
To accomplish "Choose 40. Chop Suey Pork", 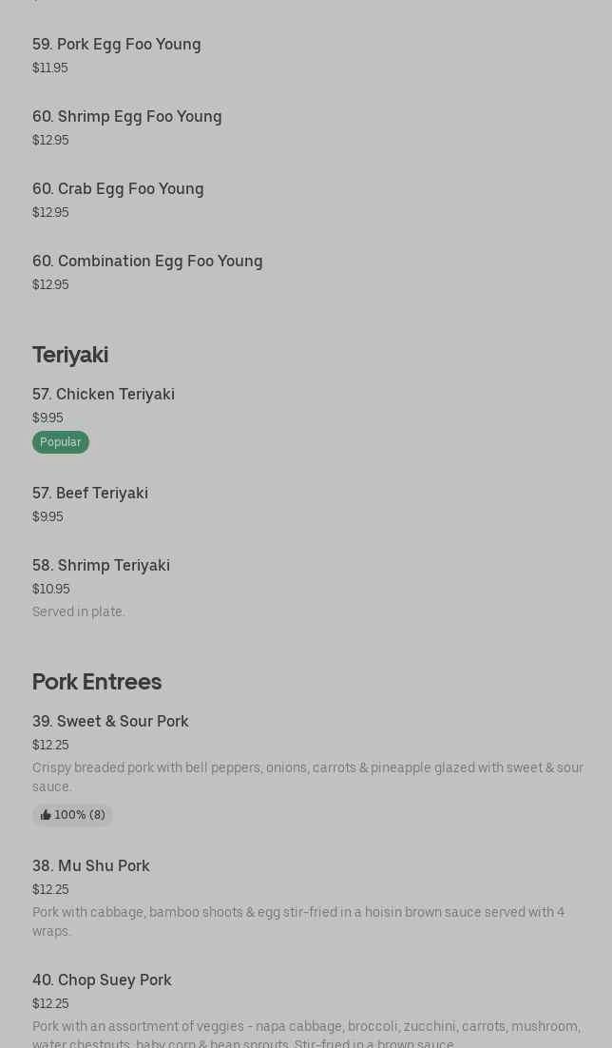I will coord(102,980).
